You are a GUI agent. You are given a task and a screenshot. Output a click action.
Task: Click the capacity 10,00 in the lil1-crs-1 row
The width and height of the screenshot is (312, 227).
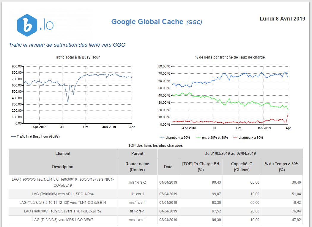pos(255,194)
